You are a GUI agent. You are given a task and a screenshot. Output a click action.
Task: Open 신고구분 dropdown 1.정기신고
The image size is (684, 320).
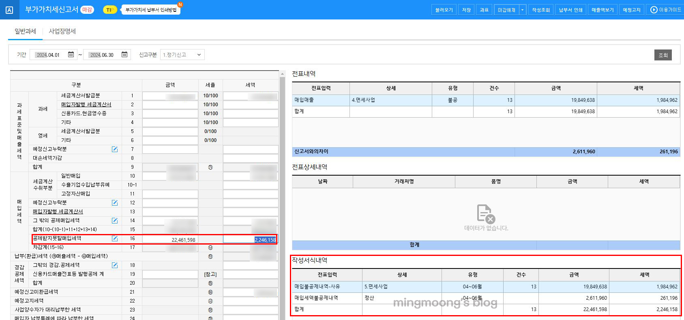[x=182, y=55]
